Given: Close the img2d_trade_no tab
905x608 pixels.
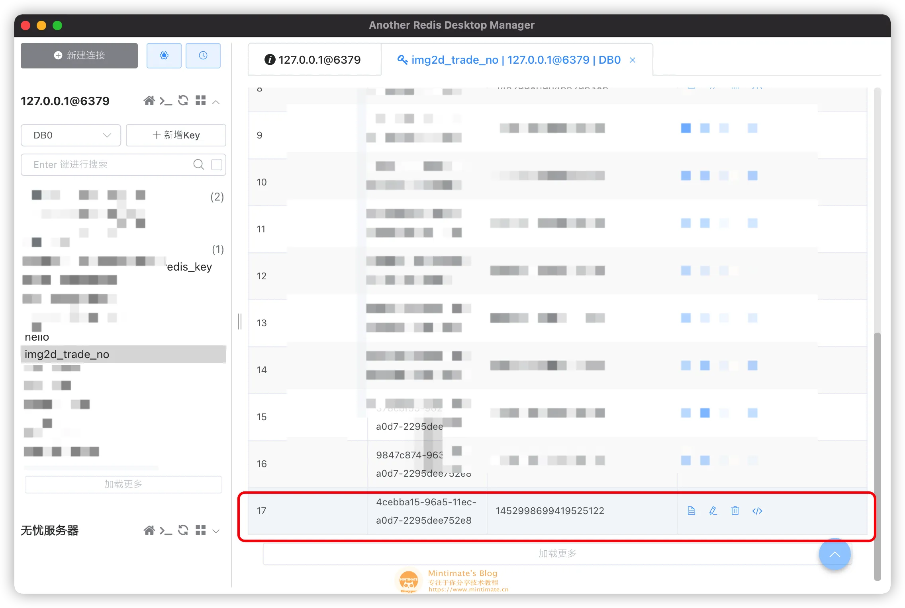Looking at the screenshot, I should pos(633,60).
